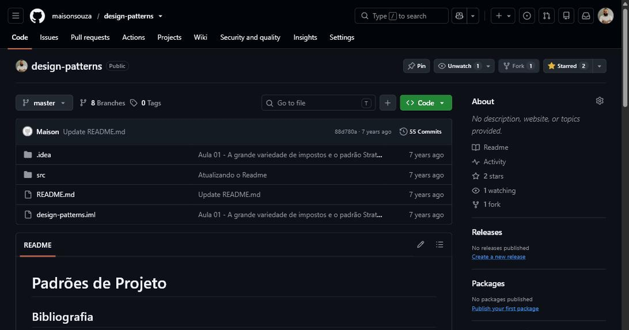Switch to the Issues tab

tap(49, 37)
